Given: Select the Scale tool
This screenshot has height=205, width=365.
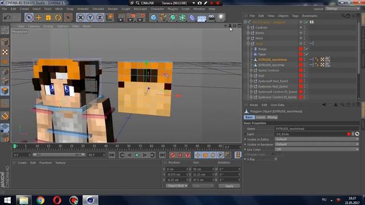Looking at the screenshot, I should 48,18.
